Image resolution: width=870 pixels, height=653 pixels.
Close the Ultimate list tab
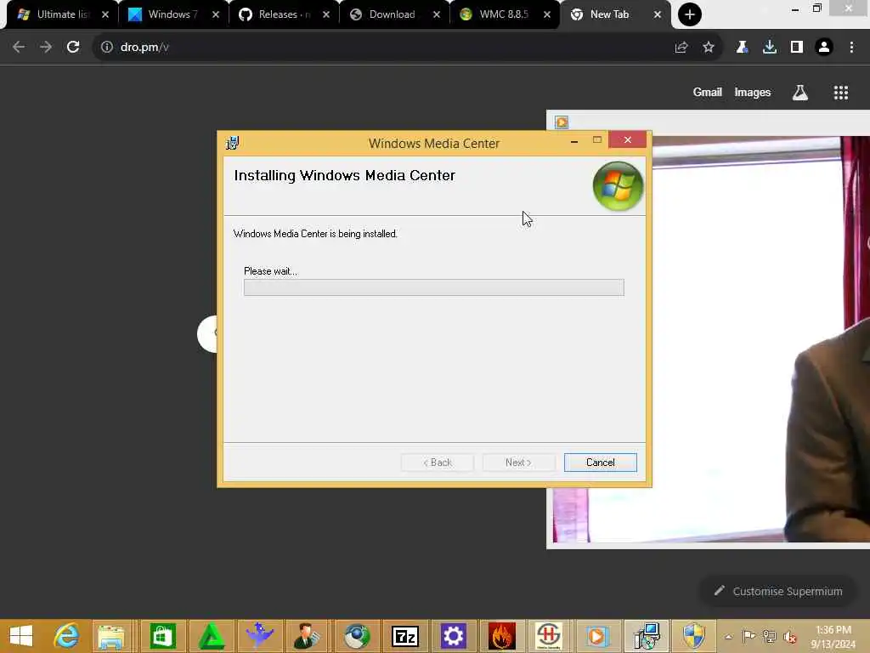[x=105, y=14]
